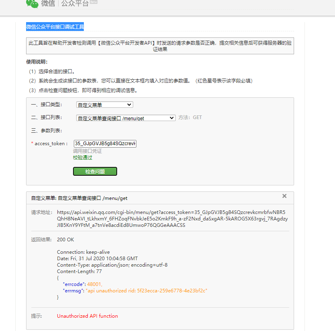The height and width of the screenshot is (331, 335).
Task: Click the 公众平台 header text
Action: (75, 4)
